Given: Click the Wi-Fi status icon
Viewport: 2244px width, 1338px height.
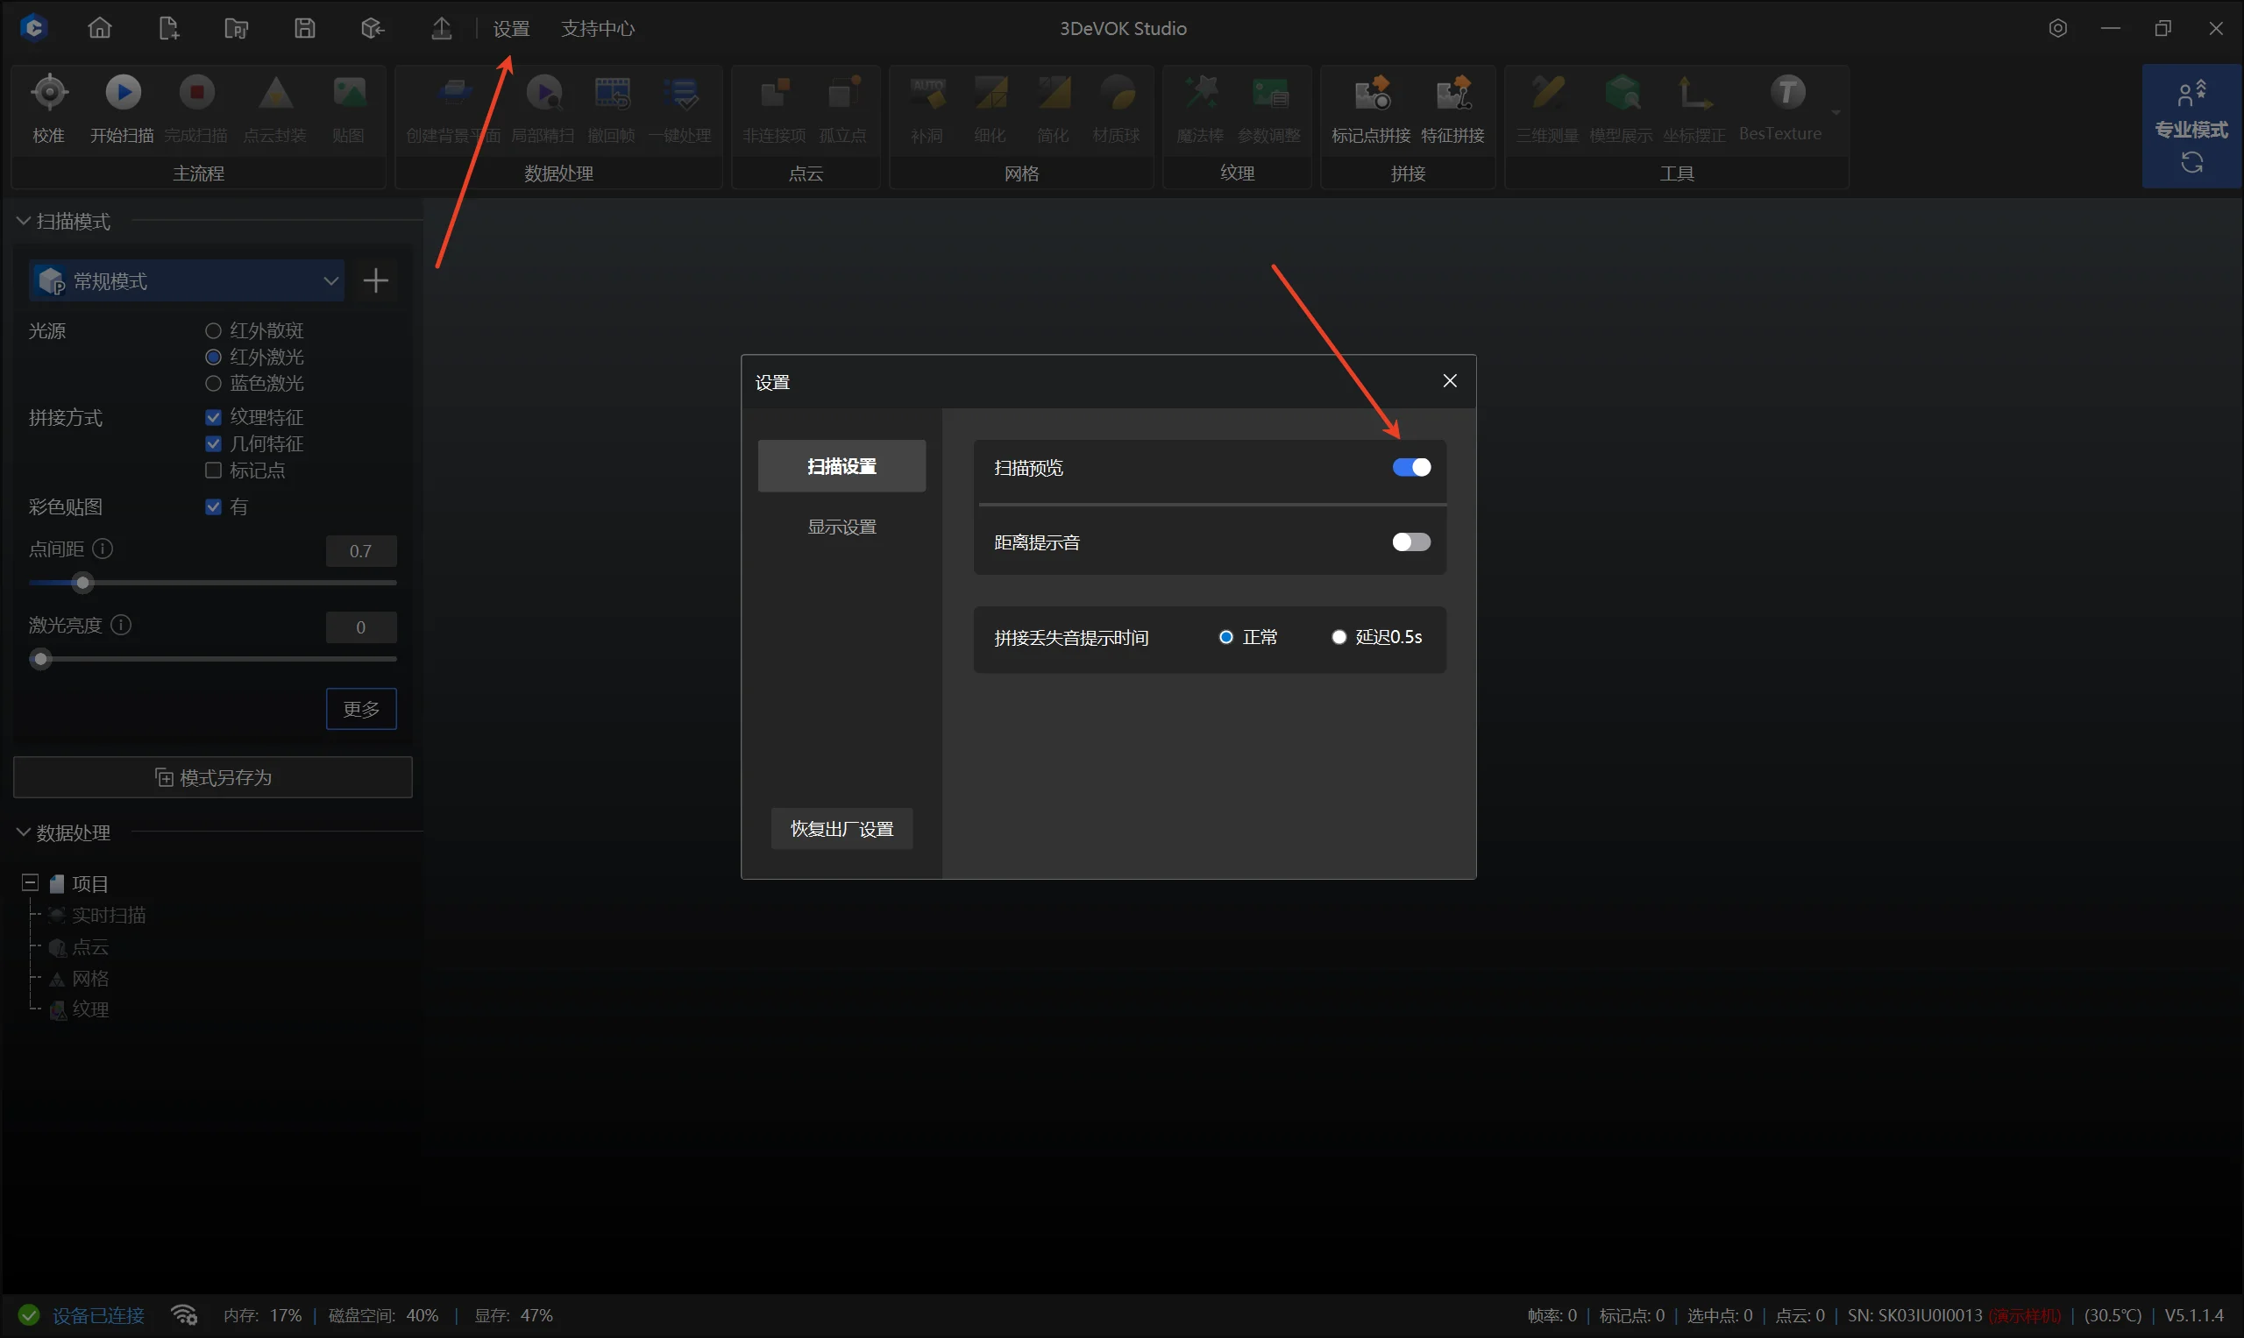Looking at the screenshot, I should click(184, 1315).
